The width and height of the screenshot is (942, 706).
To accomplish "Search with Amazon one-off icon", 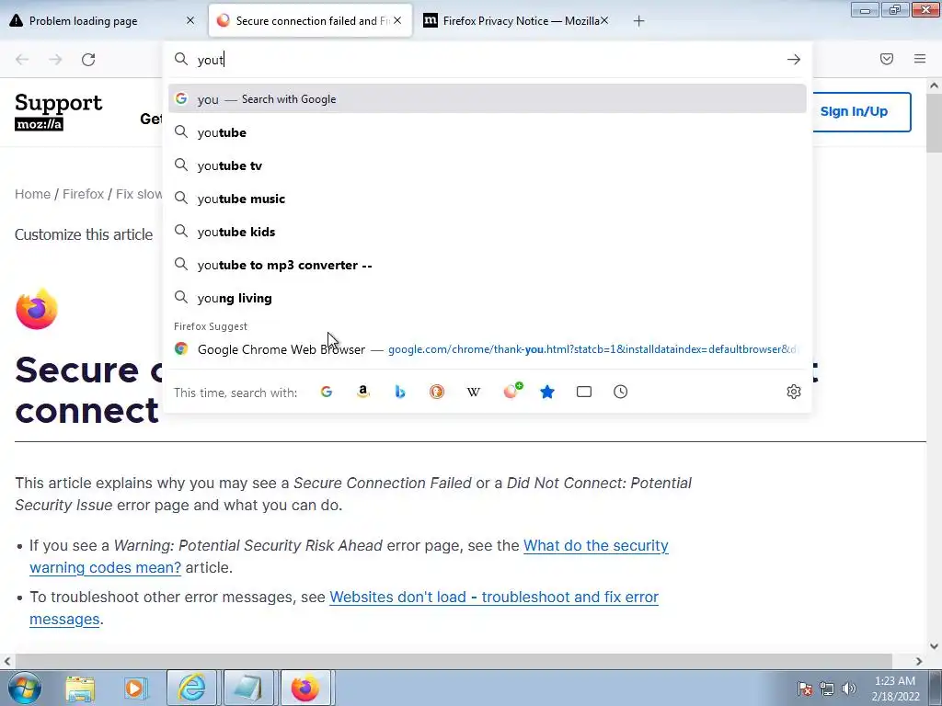I will [x=362, y=392].
